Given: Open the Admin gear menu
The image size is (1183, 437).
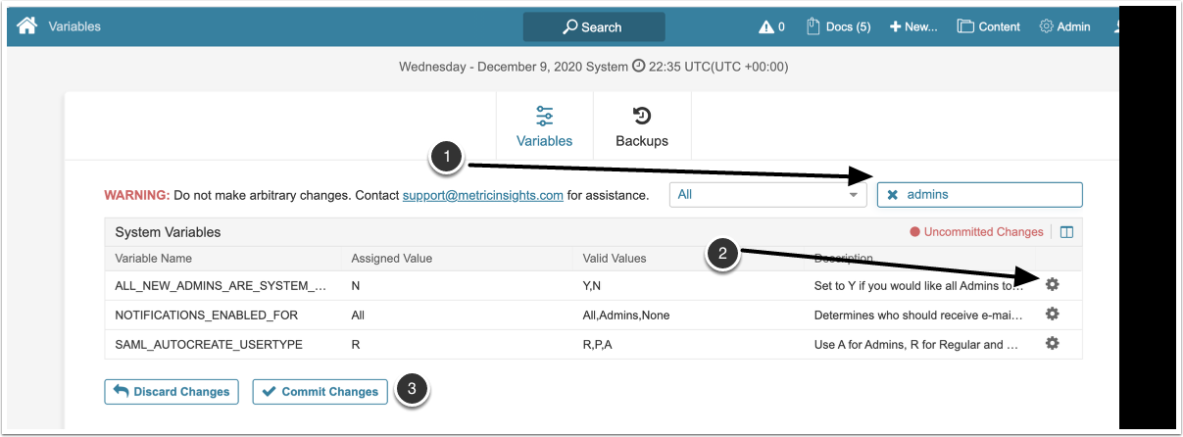Looking at the screenshot, I should coord(1064,27).
